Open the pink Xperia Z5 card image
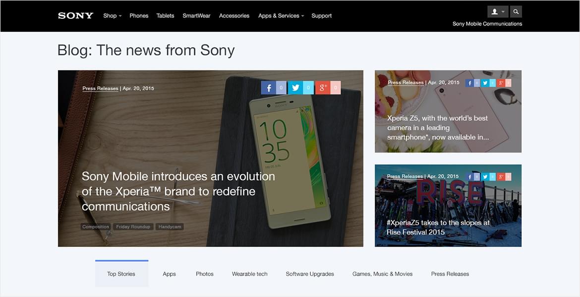The width and height of the screenshot is (580, 297). (x=448, y=111)
